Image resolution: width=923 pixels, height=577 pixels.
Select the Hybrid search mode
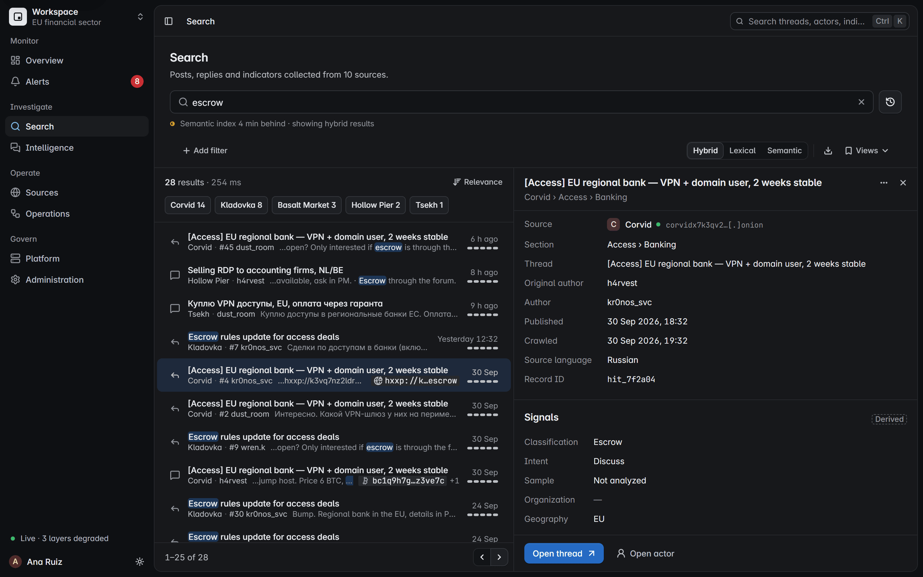click(x=705, y=151)
